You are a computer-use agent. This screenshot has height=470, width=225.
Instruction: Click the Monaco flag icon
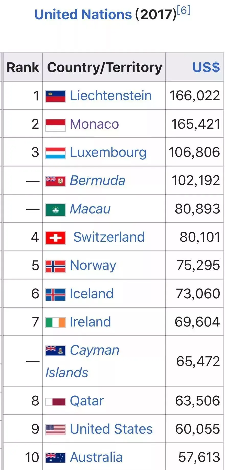click(x=55, y=125)
